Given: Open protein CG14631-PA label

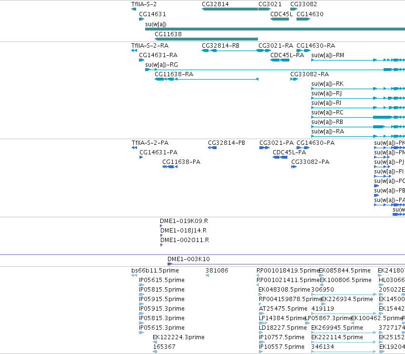Looking at the screenshot, I should click(x=158, y=152).
